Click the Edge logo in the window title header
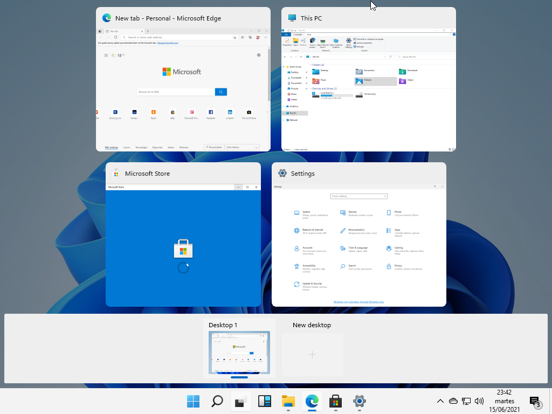Viewport: 552px width, 414px height. [x=107, y=18]
